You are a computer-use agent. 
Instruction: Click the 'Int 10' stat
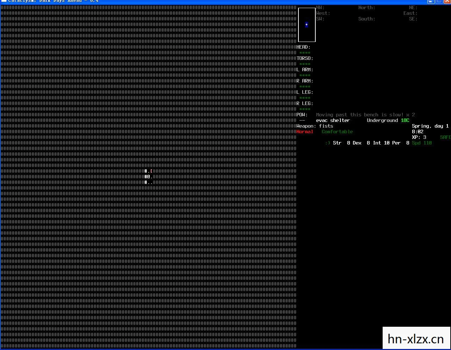381,143
